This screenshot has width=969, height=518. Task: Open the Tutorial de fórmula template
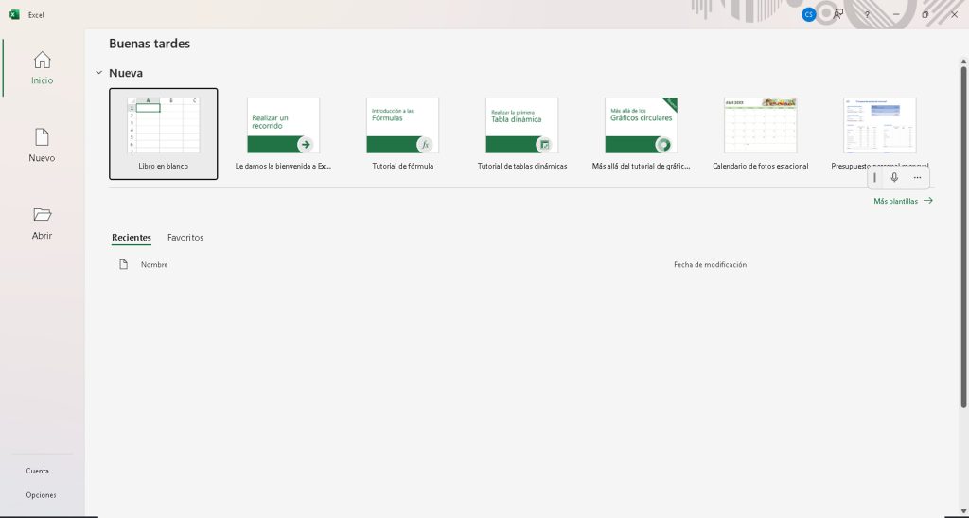tap(402, 126)
